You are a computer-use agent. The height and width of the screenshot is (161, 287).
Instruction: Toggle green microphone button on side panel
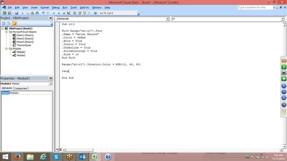pyautogui.click(x=284, y=67)
